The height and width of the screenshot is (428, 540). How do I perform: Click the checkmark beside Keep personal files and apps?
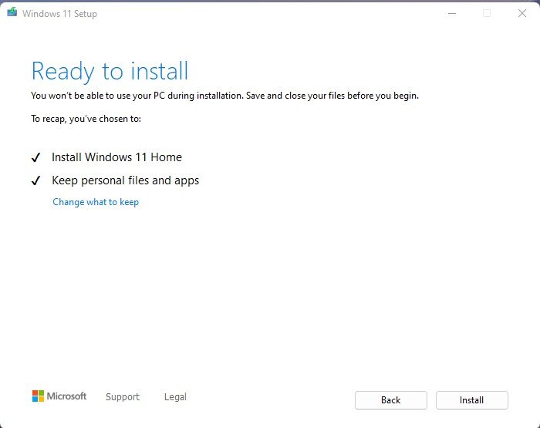35,180
